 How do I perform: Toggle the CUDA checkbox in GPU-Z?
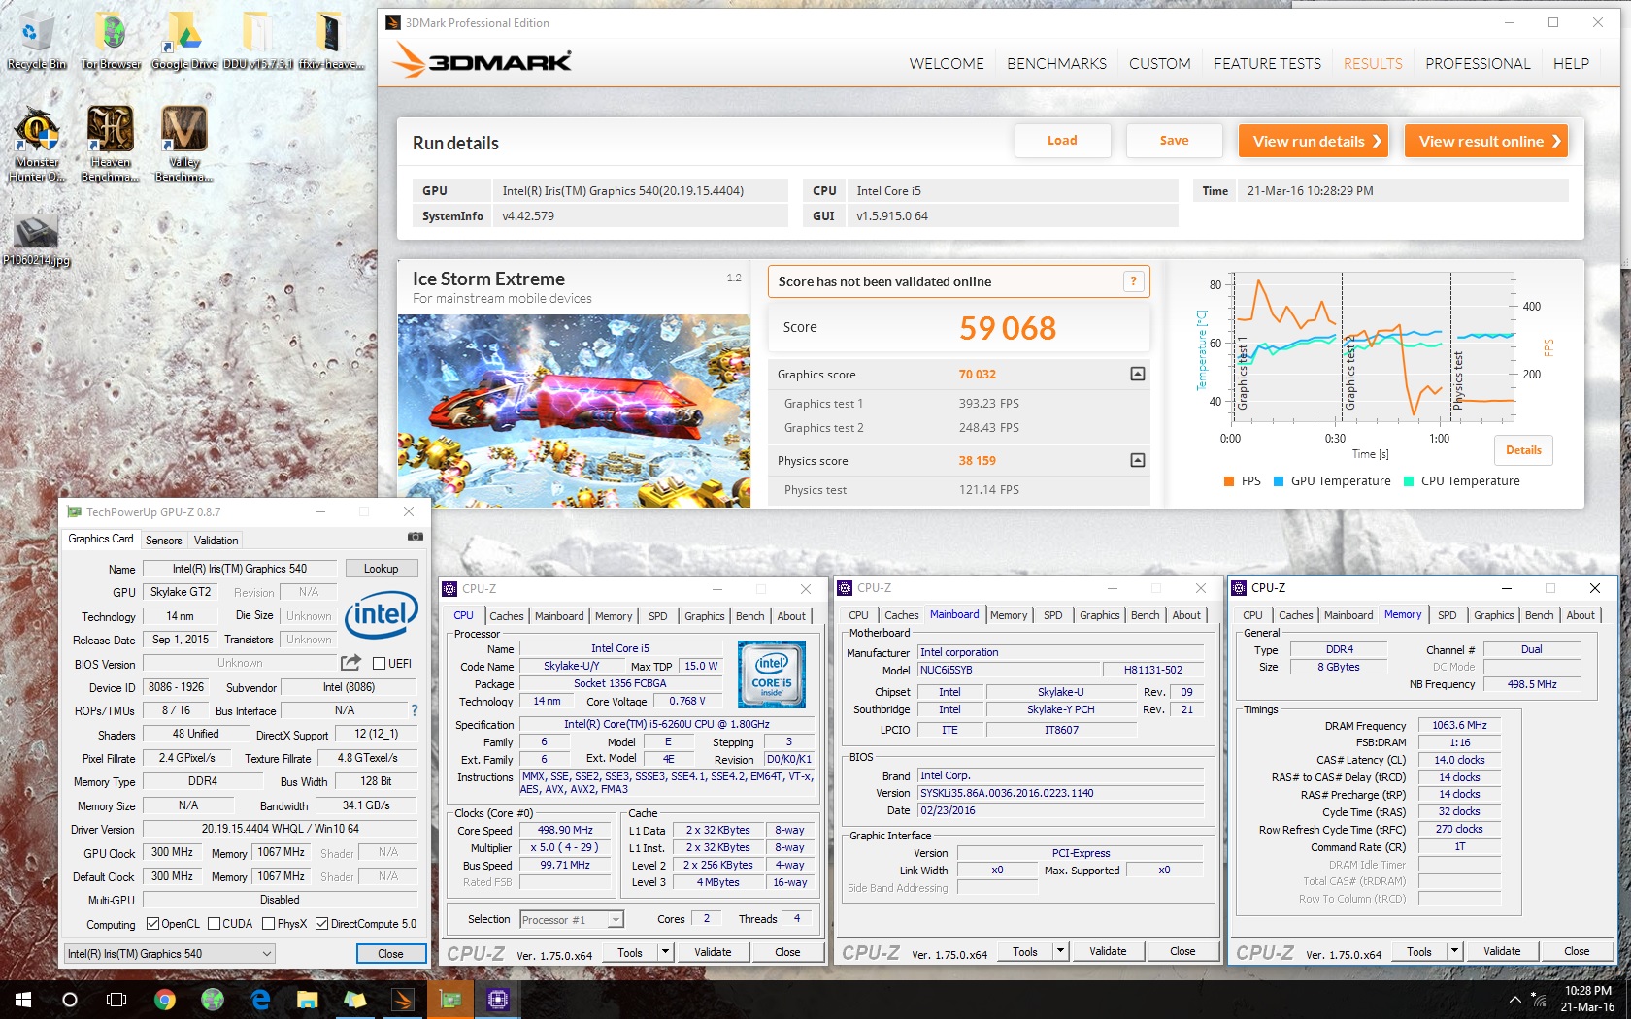coord(214,924)
